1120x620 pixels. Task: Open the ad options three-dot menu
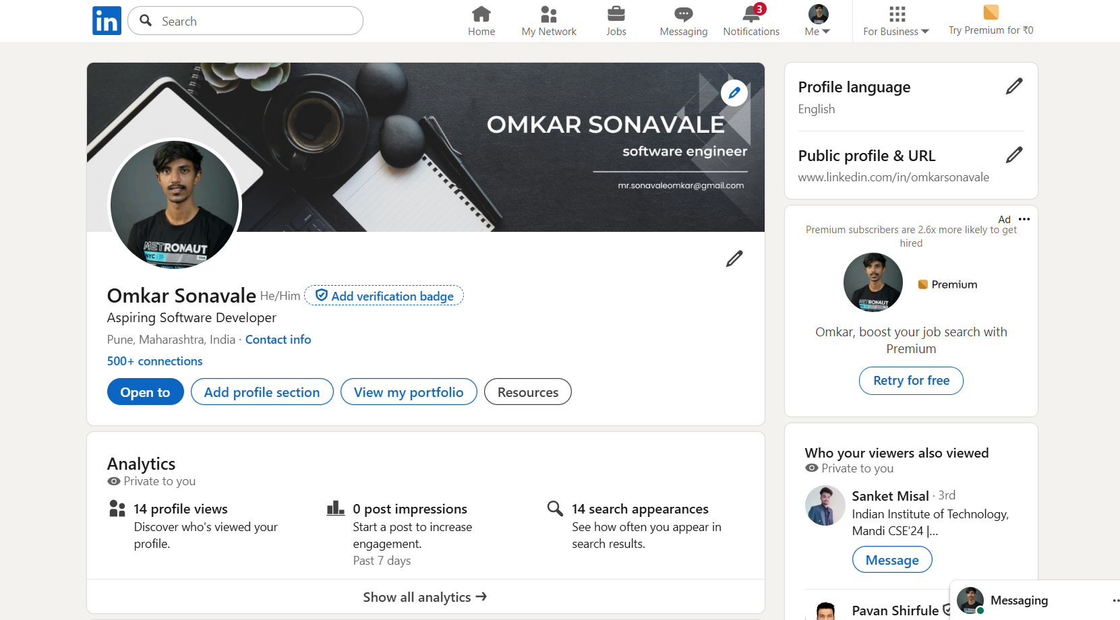(1024, 219)
